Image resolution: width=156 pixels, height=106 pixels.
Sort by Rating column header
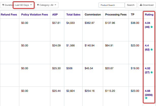(x=149, y=15)
